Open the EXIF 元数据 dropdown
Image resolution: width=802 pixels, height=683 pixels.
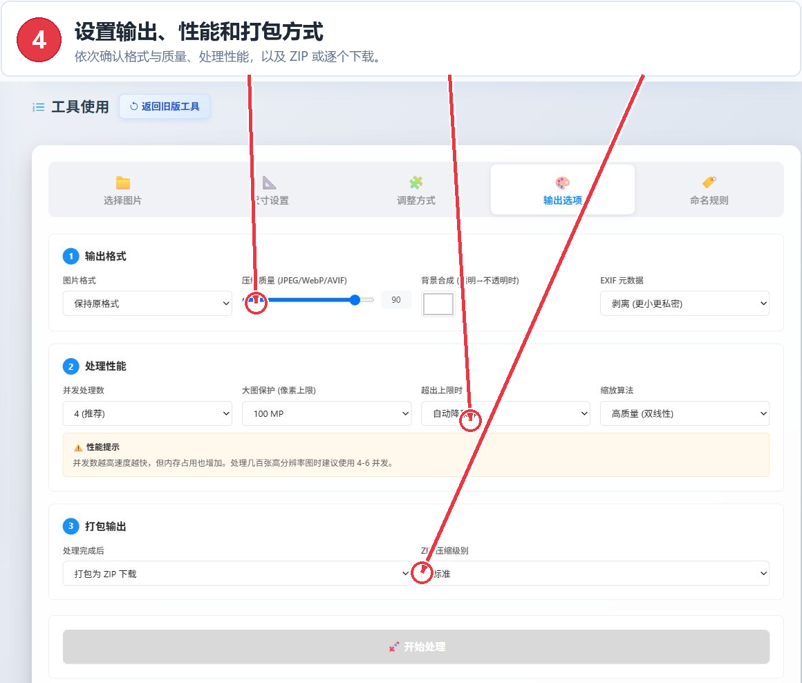684,303
